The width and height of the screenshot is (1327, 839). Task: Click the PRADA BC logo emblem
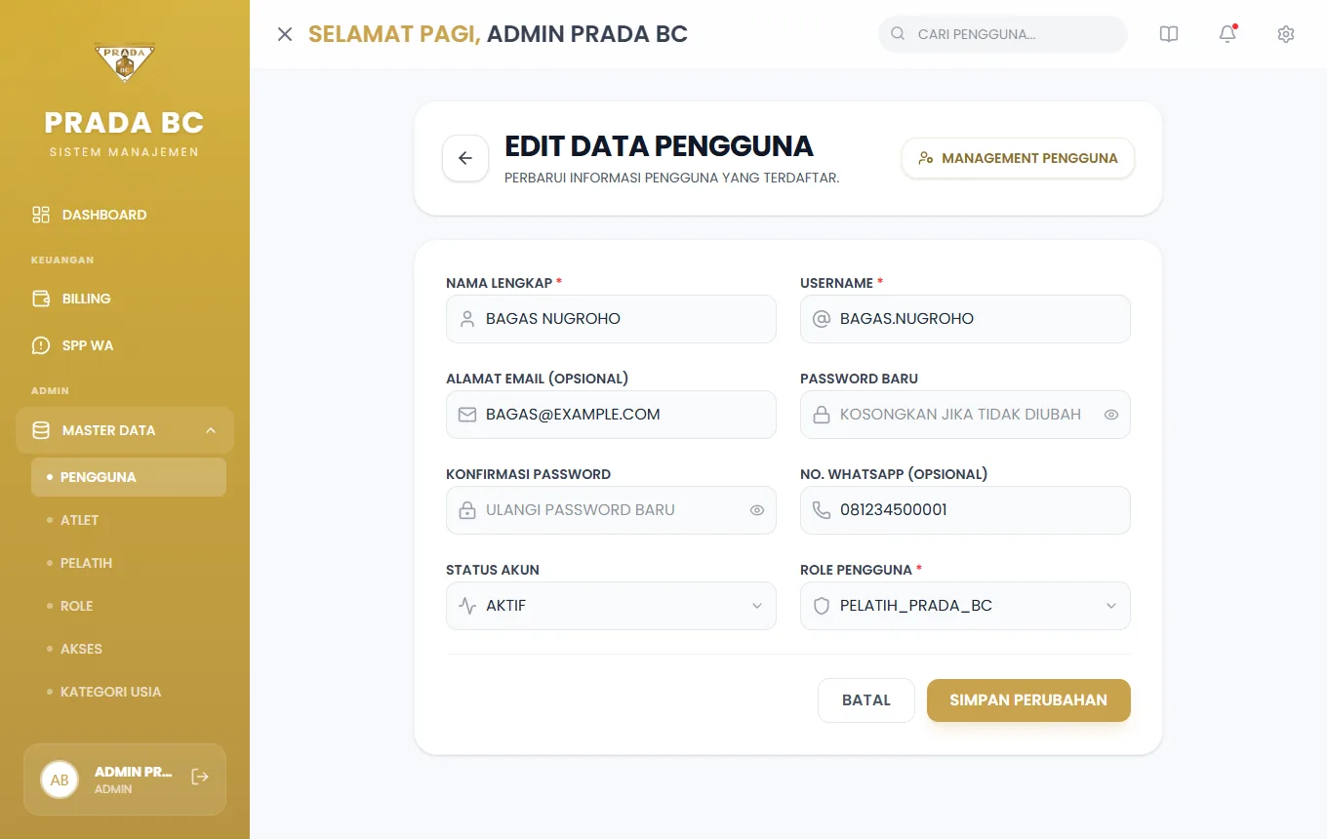pos(125,62)
